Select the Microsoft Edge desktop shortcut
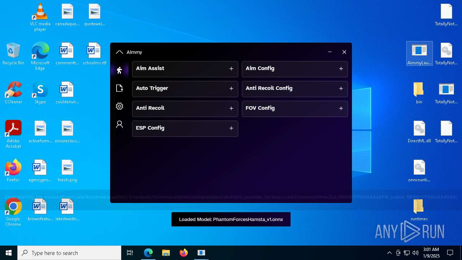This screenshot has height=260, width=462. point(40,56)
